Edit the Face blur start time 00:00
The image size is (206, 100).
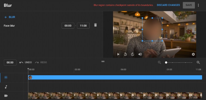[x=68, y=26]
